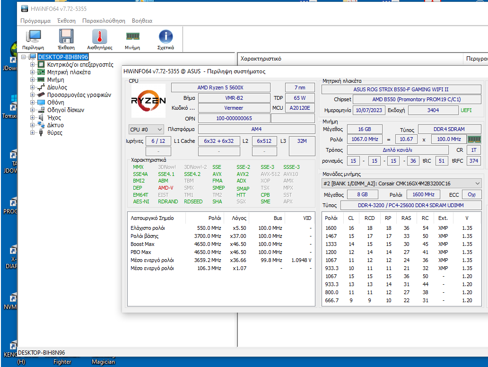
Task: Open the CPU #0 selector dropdown
Action: 146,130
